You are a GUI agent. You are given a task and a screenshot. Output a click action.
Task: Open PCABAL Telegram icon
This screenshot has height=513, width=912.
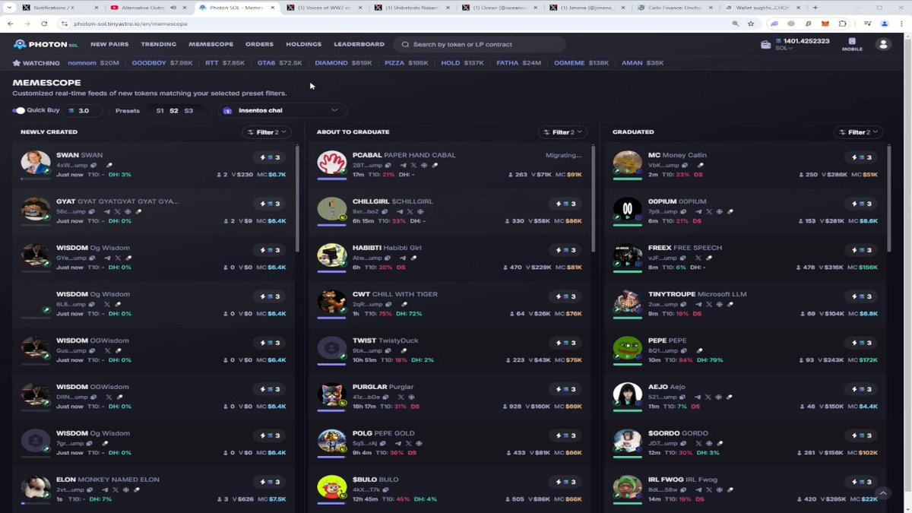[403, 165]
